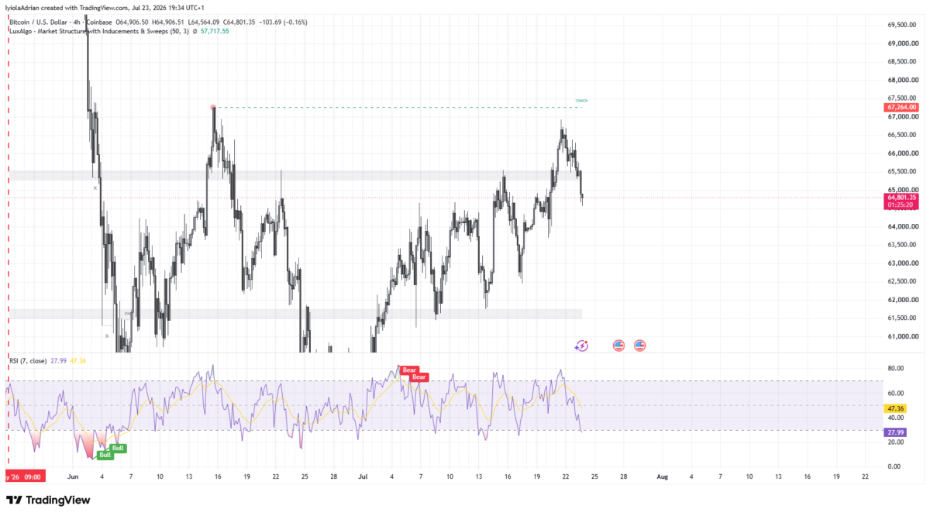
Task: Click the red date label on time axis
Action: point(24,477)
